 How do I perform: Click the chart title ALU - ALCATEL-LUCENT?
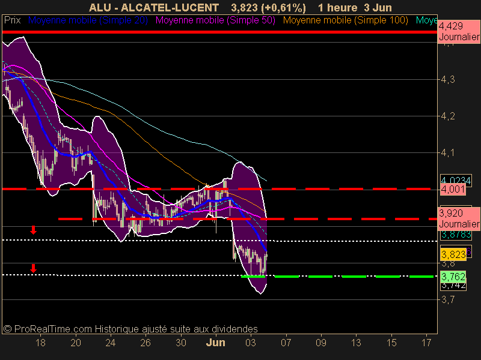[x=154, y=7]
